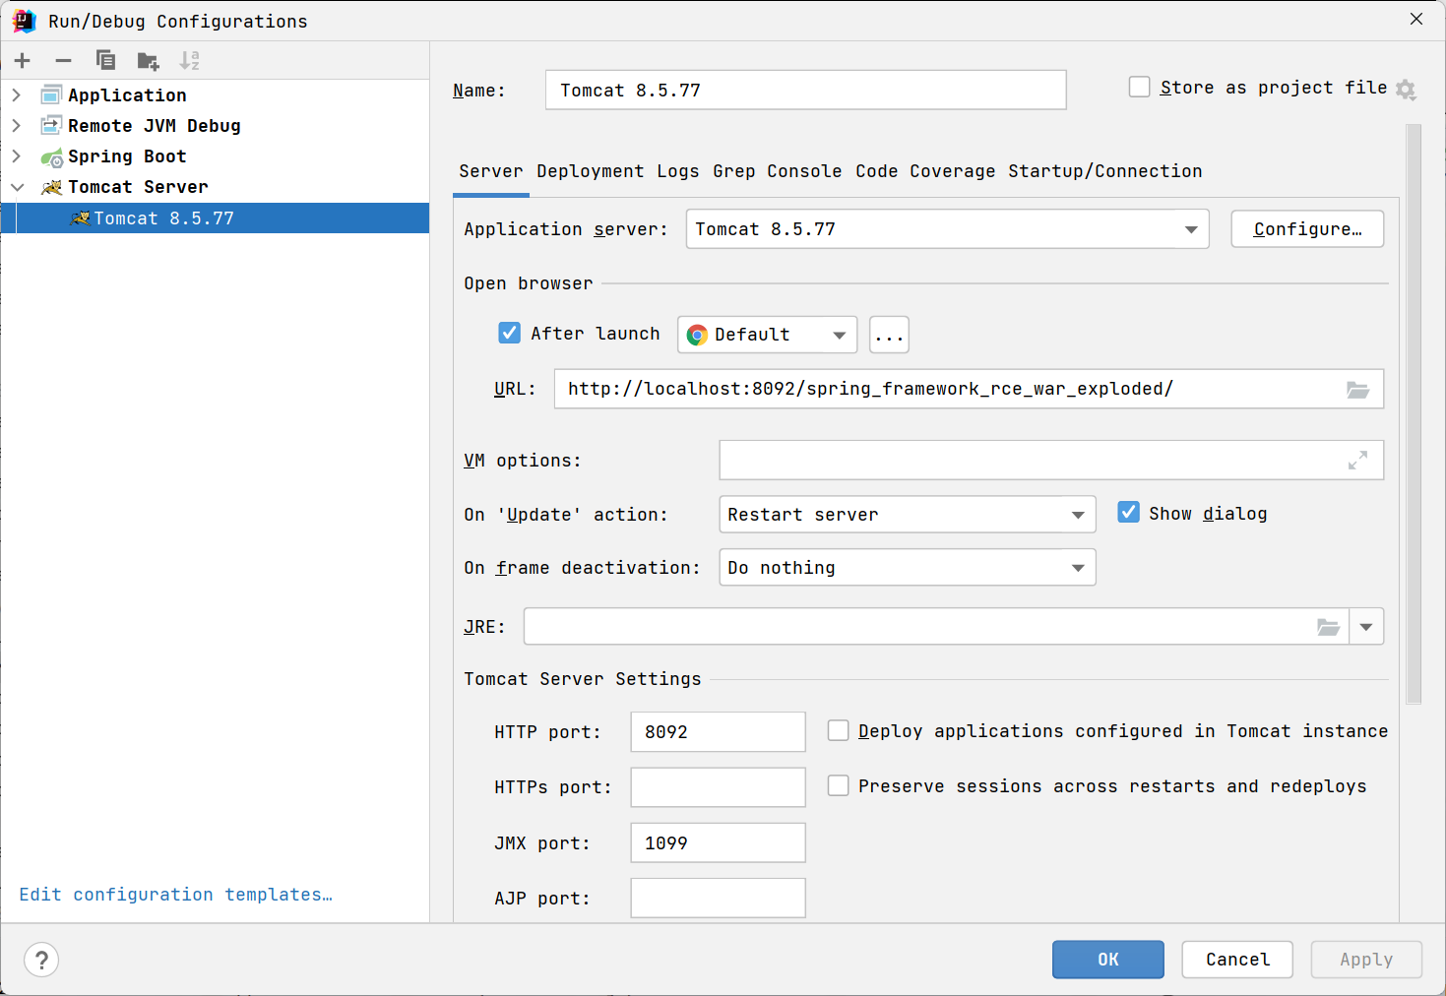
Task: Click the create new folder icon
Action: tap(148, 61)
